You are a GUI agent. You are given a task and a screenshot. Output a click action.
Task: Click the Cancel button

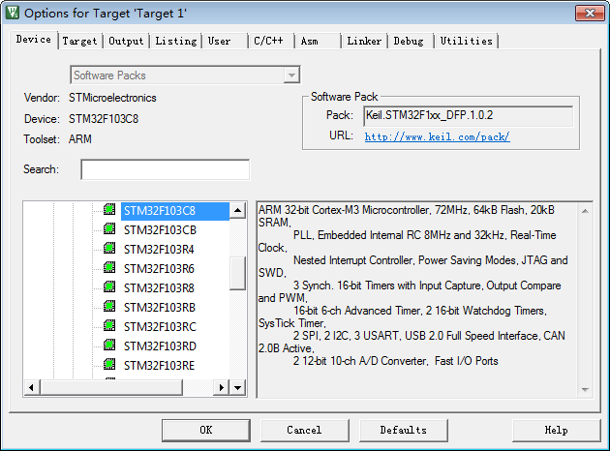(x=305, y=430)
